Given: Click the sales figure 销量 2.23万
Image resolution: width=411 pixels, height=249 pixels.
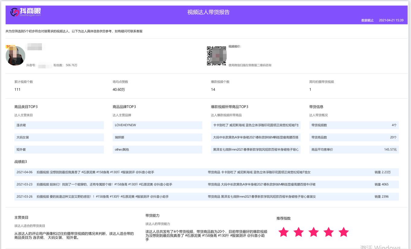Looking at the screenshot, I should click(383, 172).
